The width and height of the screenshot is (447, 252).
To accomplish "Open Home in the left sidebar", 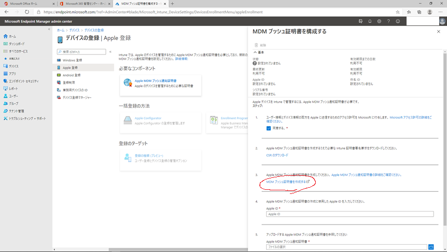I will [10, 36].
